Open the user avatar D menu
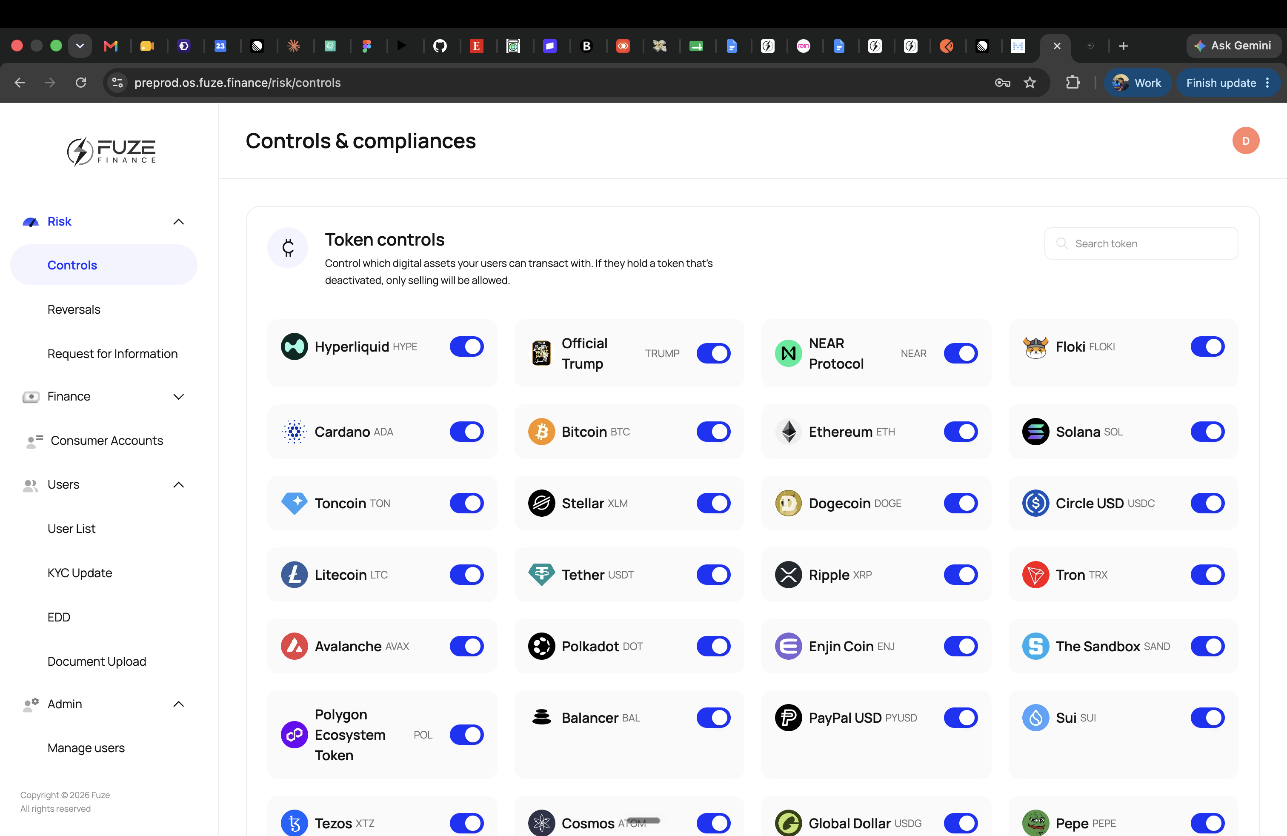1287x836 pixels. coord(1245,140)
